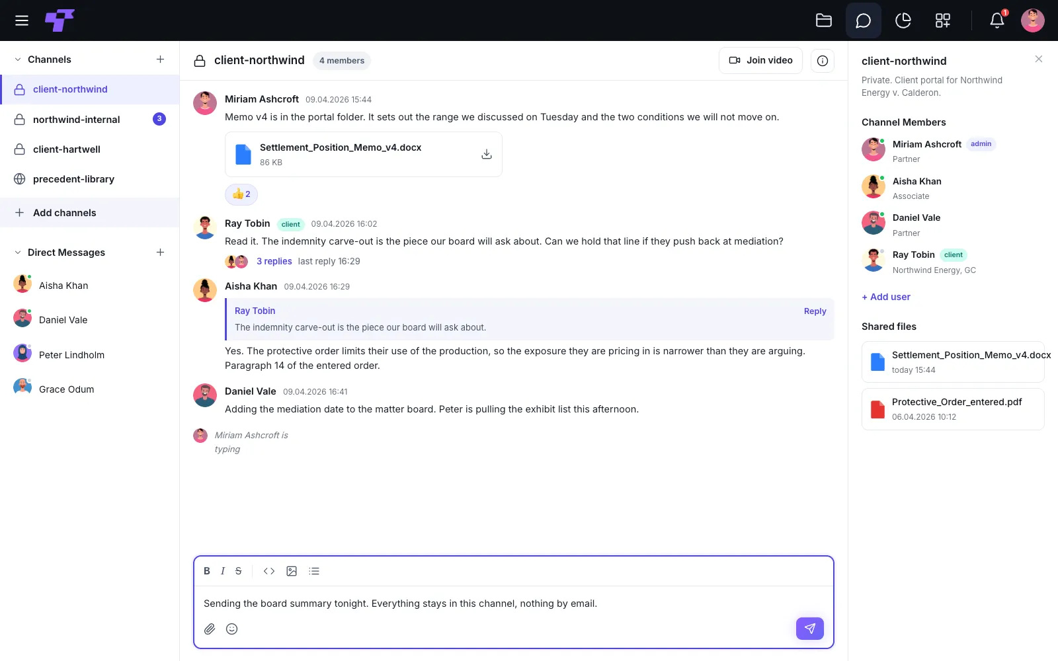
Task: Collapse the Direct Messages section
Action: pyautogui.click(x=18, y=253)
